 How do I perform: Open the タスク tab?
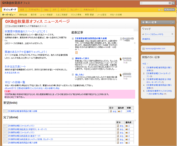63,10
